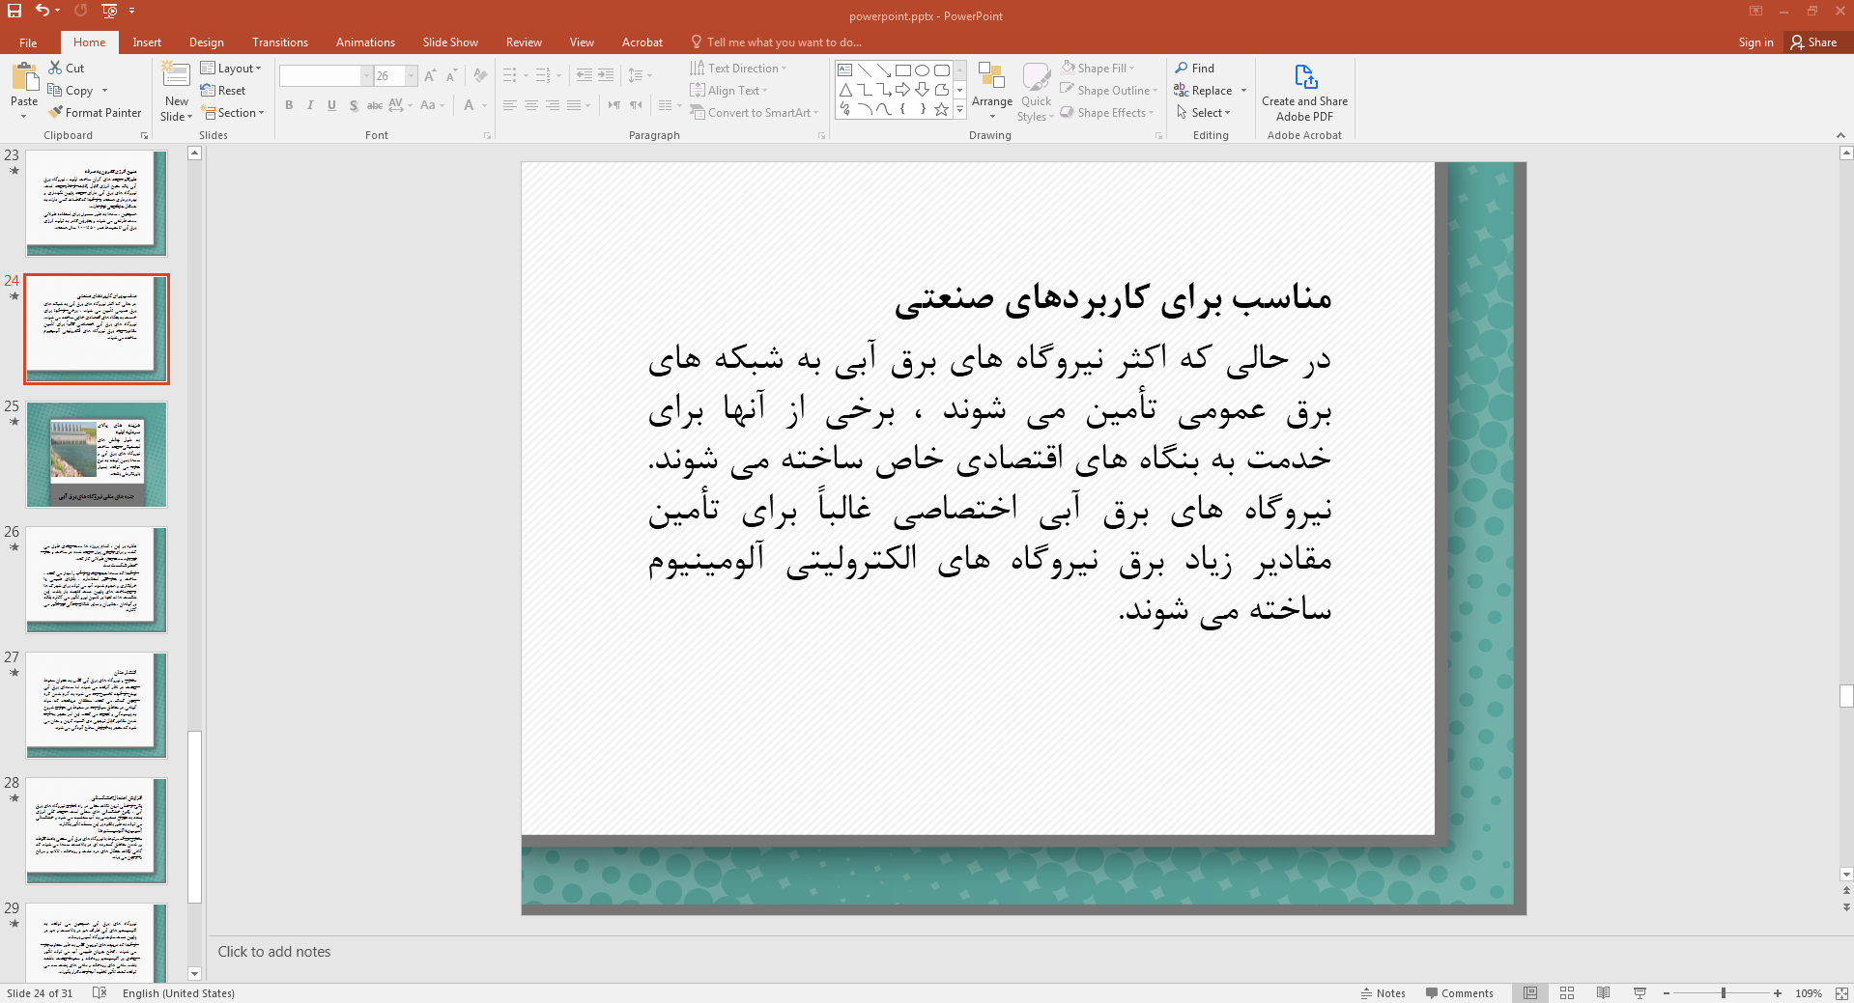This screenshot has height=1003, width=1854.
Task: Click the Cut scissors icon
Action: pyautogui.click(x=55, y=68)
